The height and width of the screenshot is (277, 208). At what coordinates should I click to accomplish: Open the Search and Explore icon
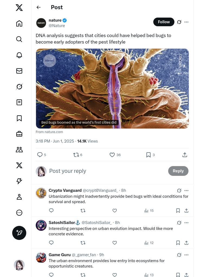click(x=19, y=39)
